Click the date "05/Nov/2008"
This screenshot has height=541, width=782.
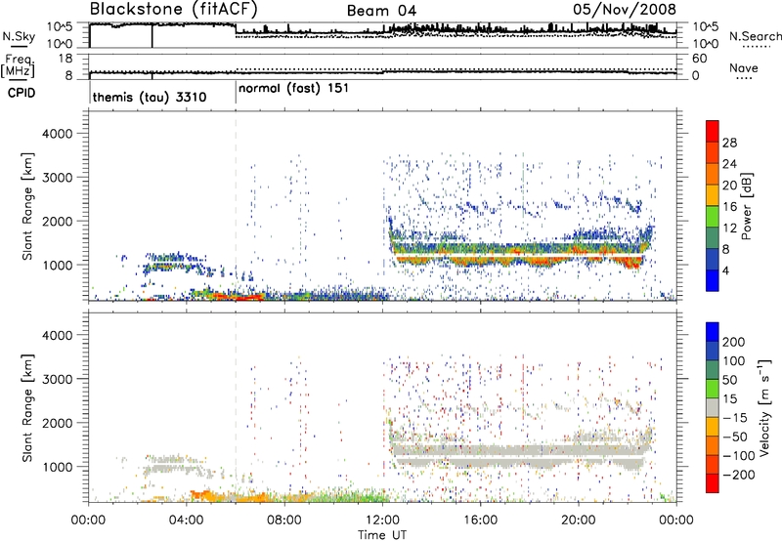pyautogui.click(x=625, y=9)
